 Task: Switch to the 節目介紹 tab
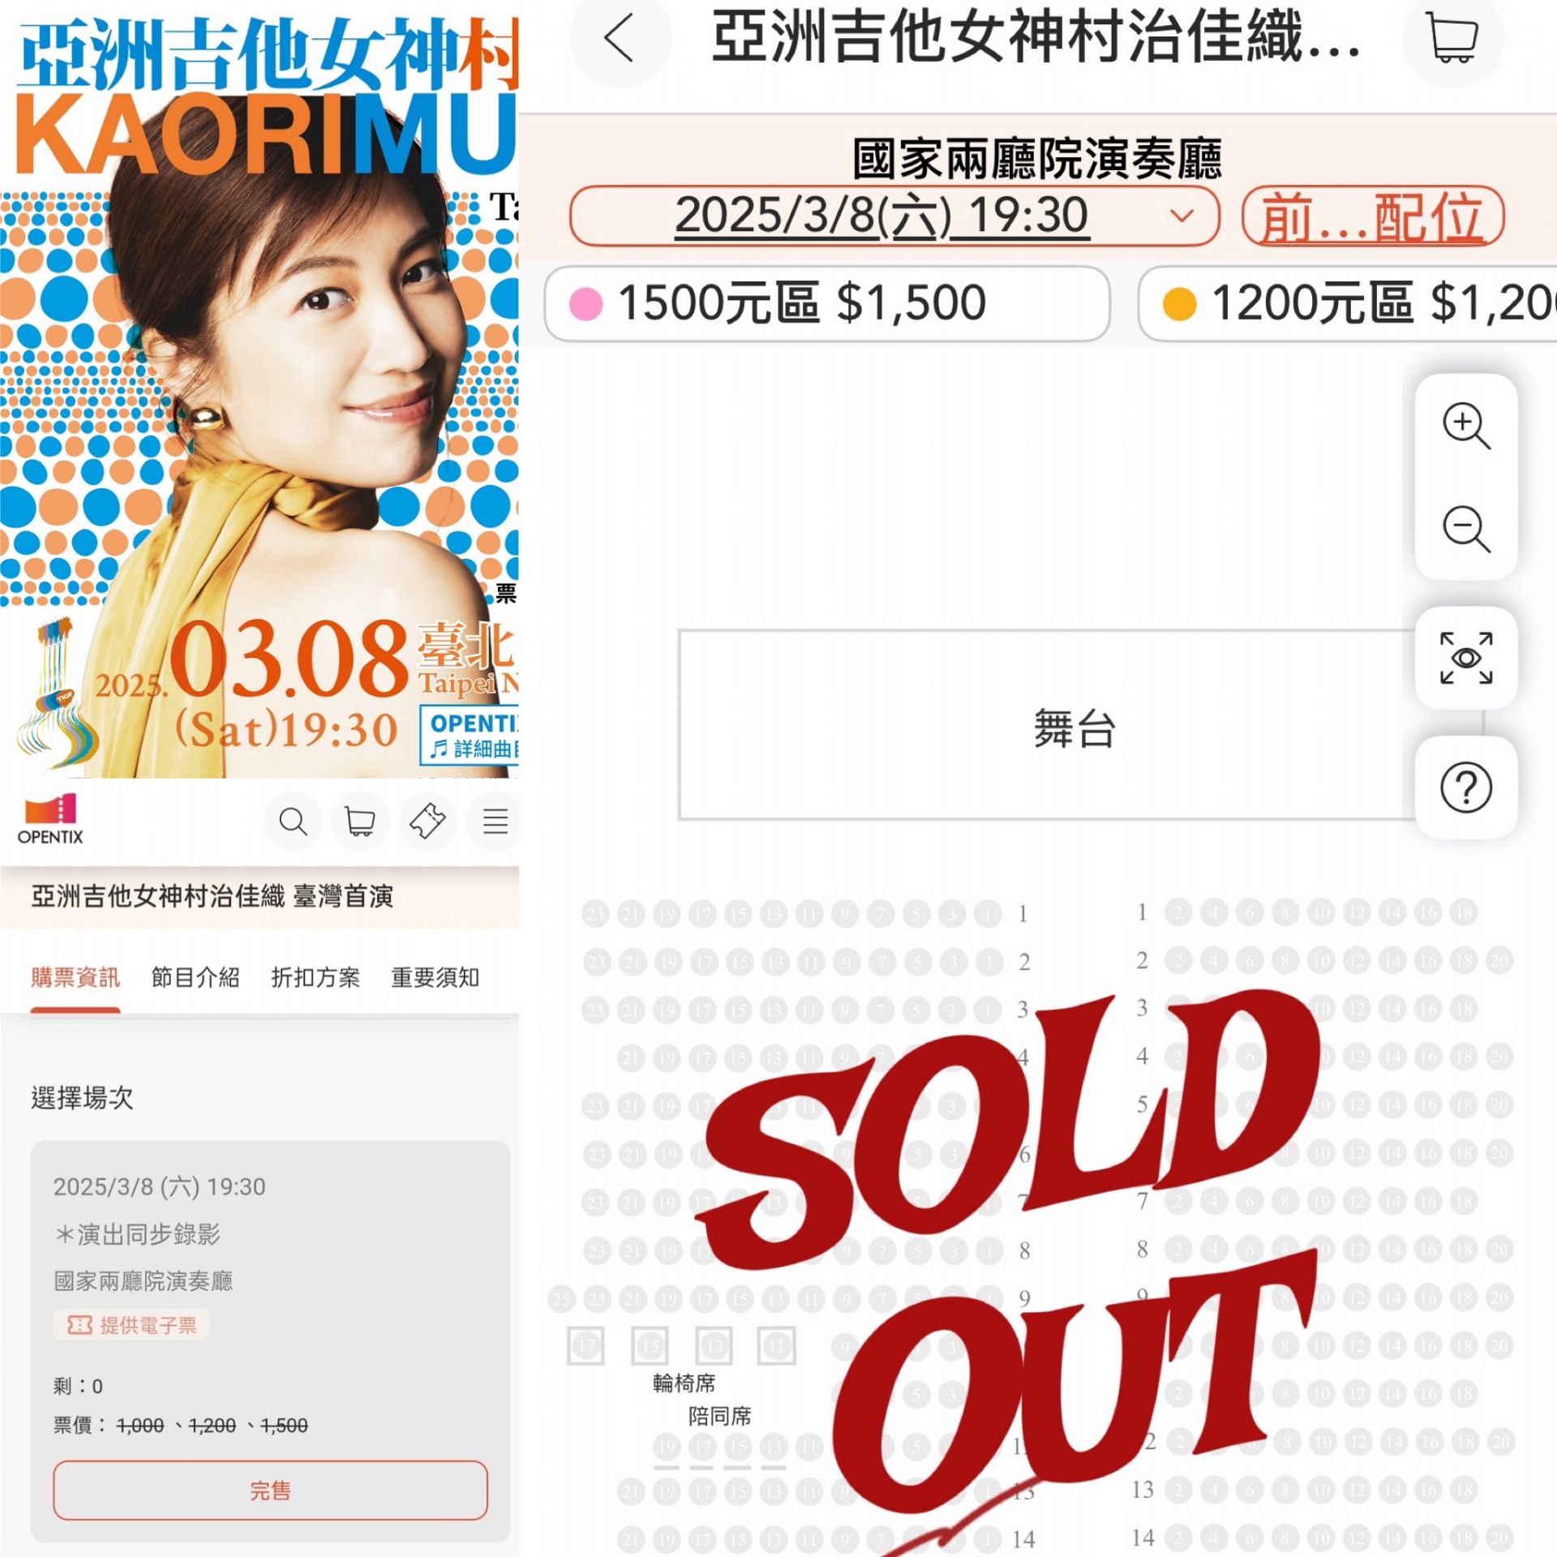pyautogui.click(x=195, y=977)
